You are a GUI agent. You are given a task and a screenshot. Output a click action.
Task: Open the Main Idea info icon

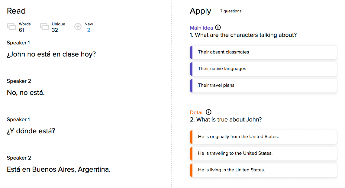[x=218, y=28]
